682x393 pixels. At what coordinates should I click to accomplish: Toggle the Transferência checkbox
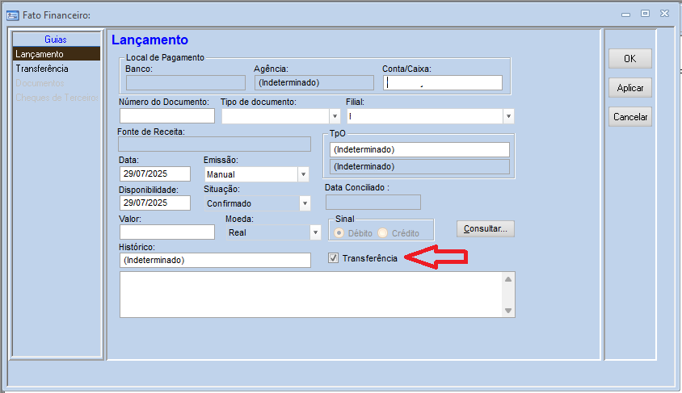[x=333, y=258]
